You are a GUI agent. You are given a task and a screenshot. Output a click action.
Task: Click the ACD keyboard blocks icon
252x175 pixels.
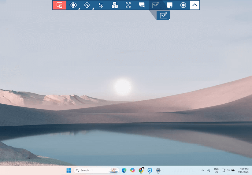114,5
